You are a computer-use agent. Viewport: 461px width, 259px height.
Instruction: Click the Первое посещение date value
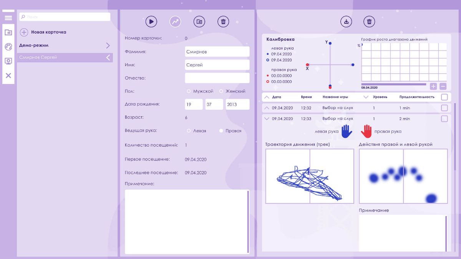[196, 159]
